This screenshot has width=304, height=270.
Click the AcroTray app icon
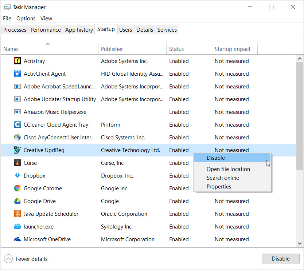(17, 61)
